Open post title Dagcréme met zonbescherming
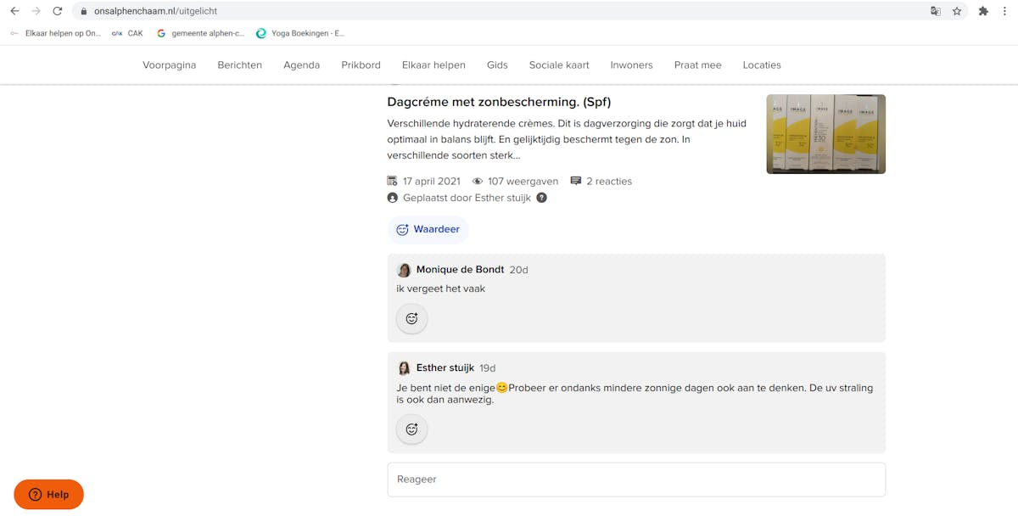Image resolution: width=1018 pixels, height=516 pixels. pyautogui.click(x=499, y=102)
